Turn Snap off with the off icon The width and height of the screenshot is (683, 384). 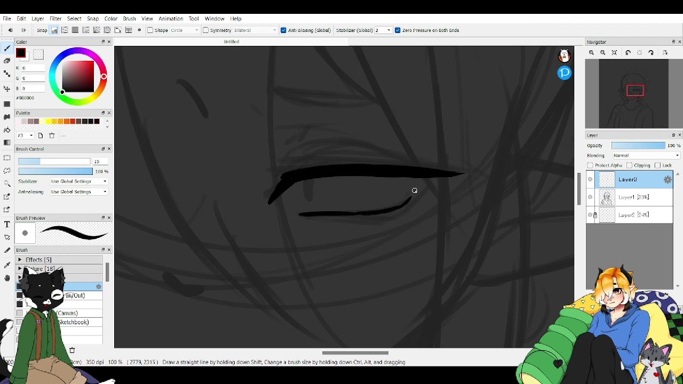pos(55,30)
